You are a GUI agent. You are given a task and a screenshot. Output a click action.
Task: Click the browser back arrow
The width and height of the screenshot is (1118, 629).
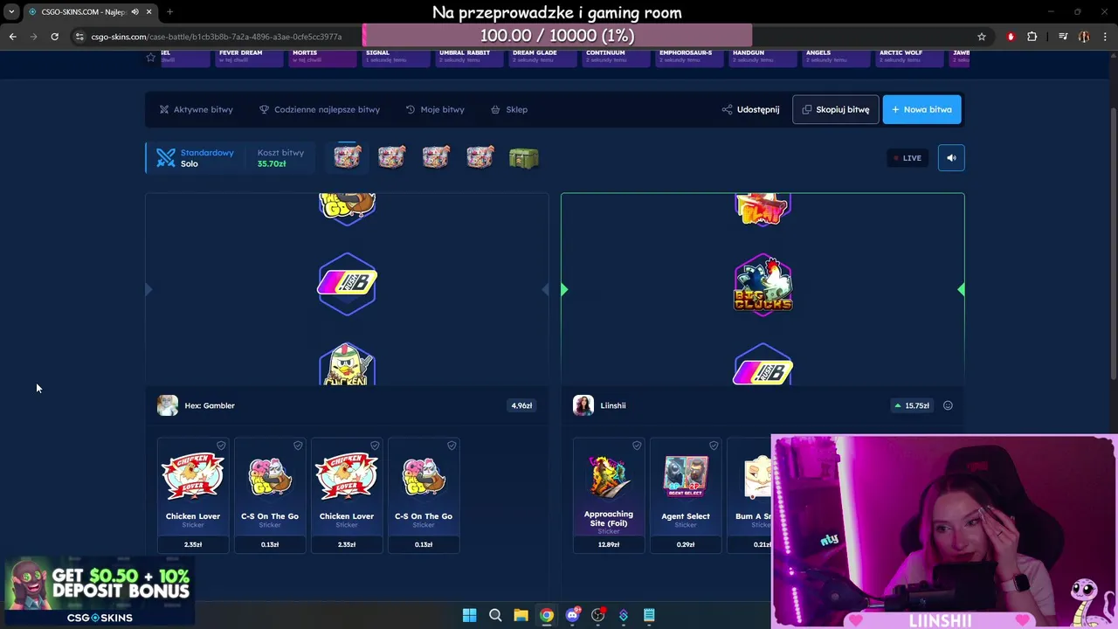(x=12, y=37)
